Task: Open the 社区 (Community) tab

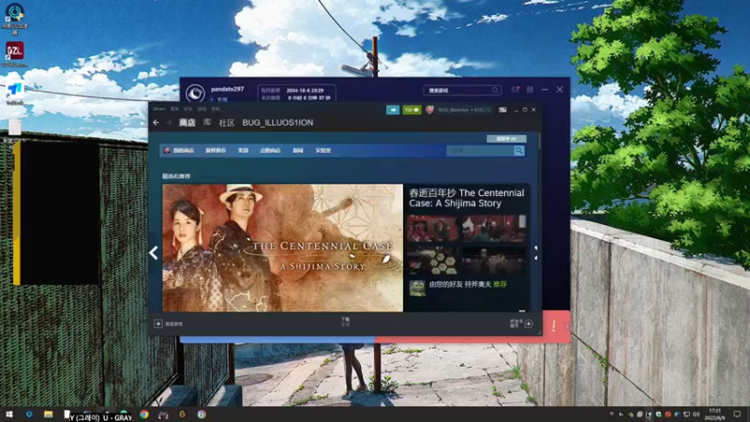Action: click(227, 123)
